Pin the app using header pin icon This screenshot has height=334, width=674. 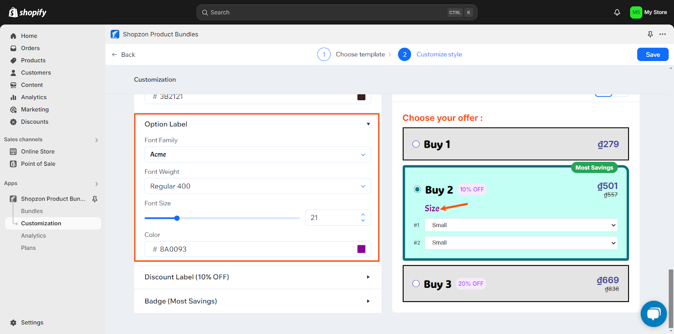650,34
